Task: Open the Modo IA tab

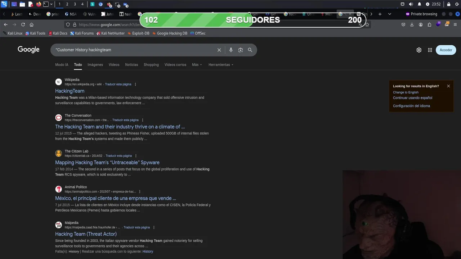Action: coord(62,65)
